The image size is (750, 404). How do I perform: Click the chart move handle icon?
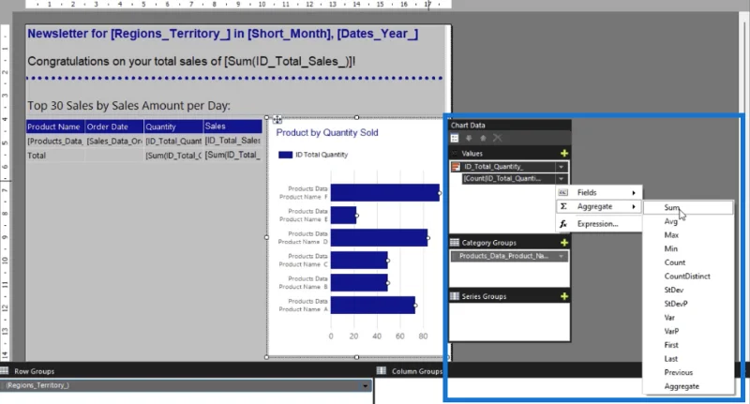(x=277, y=119)
